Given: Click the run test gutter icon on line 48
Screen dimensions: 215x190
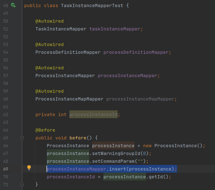Looking at the screenshot, I should [13, 5].
